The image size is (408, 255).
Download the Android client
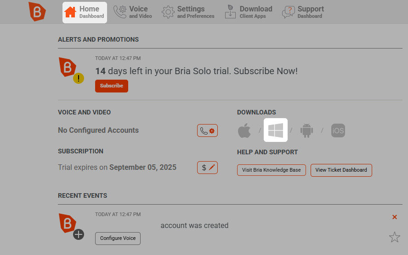pos(306,130)
